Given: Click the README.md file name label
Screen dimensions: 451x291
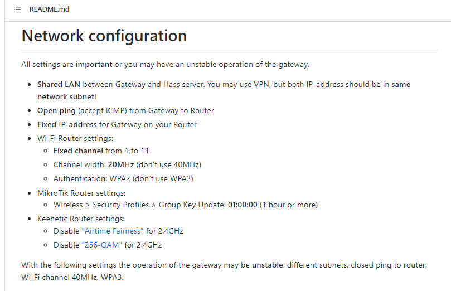Looking at the screenshot, I should coord(50,9).
